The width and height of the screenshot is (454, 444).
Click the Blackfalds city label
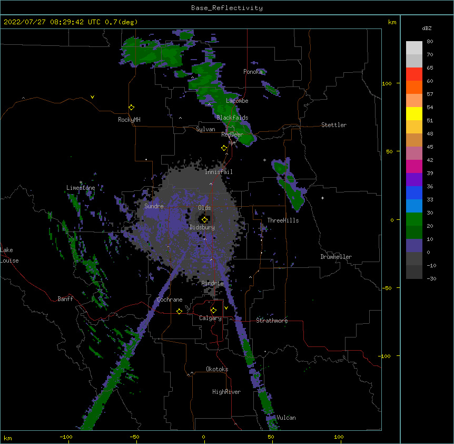click(x=232, y=118)
